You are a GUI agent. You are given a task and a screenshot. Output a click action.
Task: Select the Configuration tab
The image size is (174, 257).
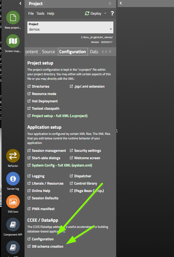(72, 51)
